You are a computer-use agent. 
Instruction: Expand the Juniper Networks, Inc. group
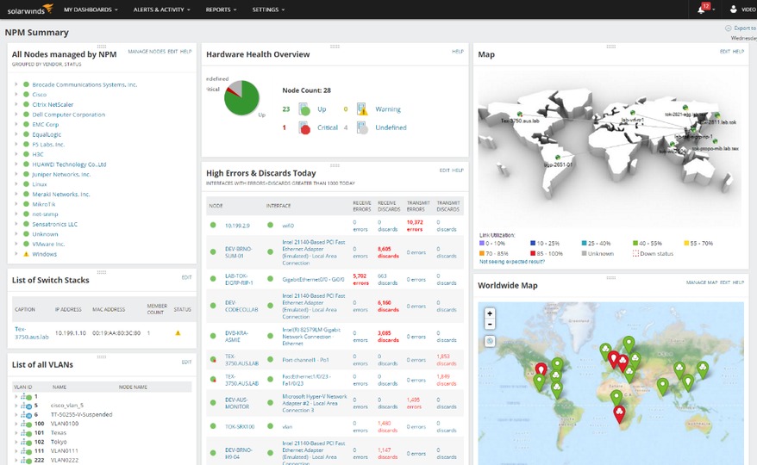pyautogui.click(x=16, y=175)
